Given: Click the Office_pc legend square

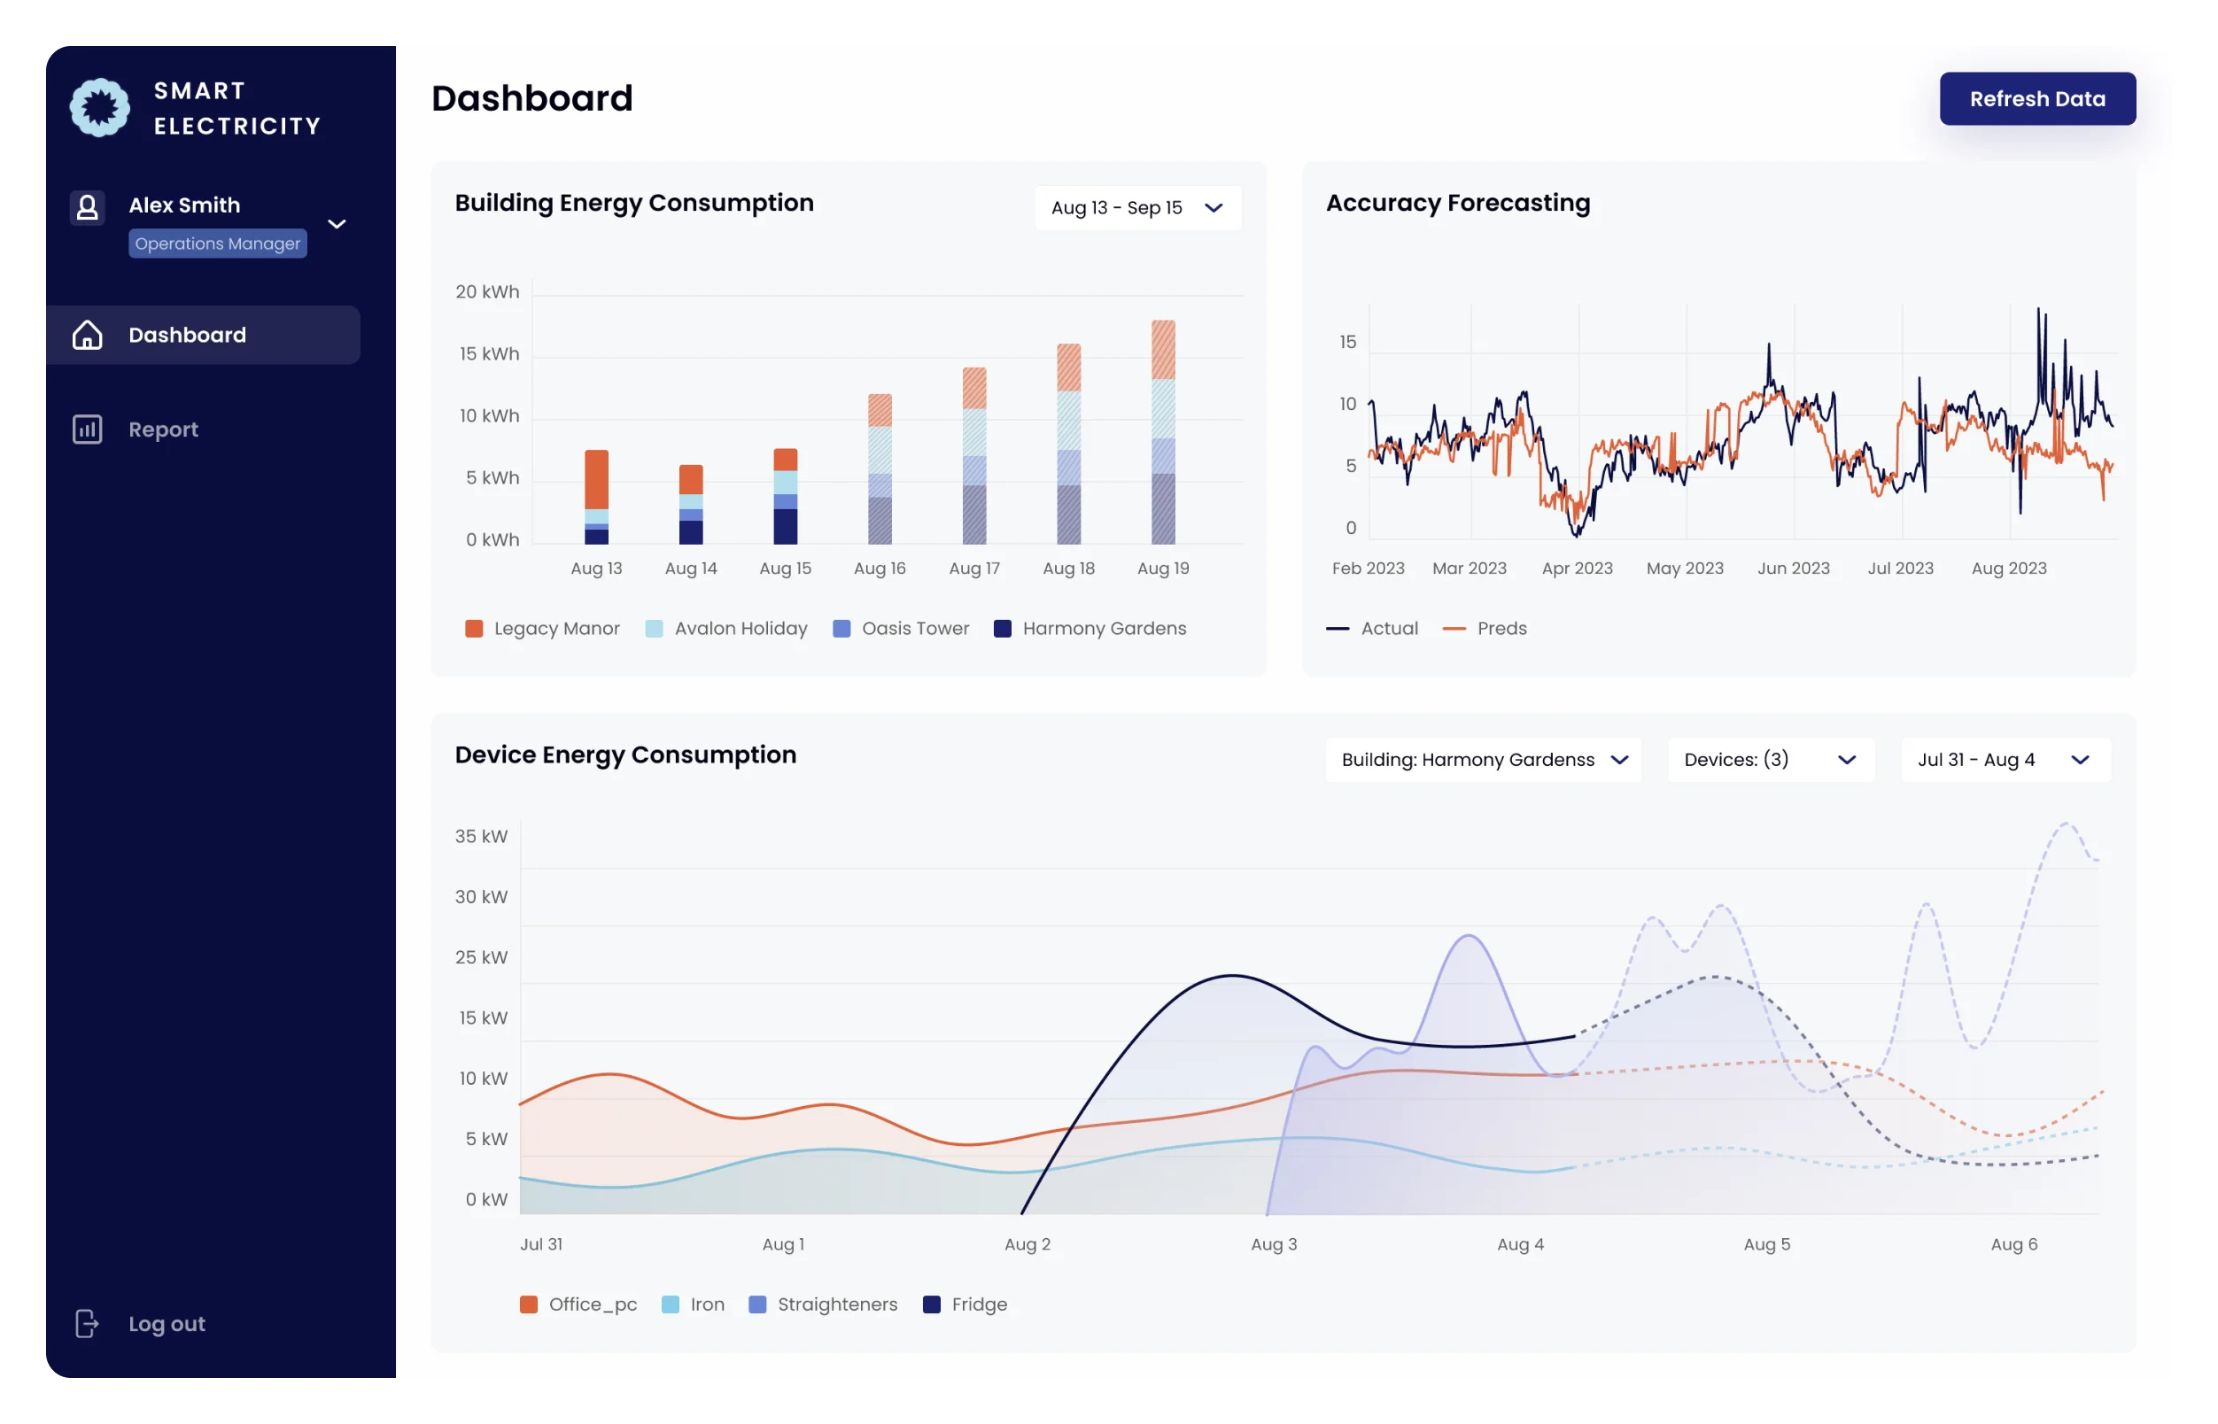Looking at the screenshot, I should tap(529, 1304).
